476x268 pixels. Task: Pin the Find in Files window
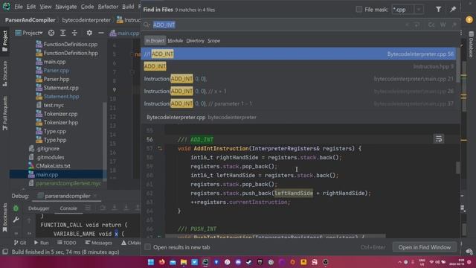[x=453, y=10]
